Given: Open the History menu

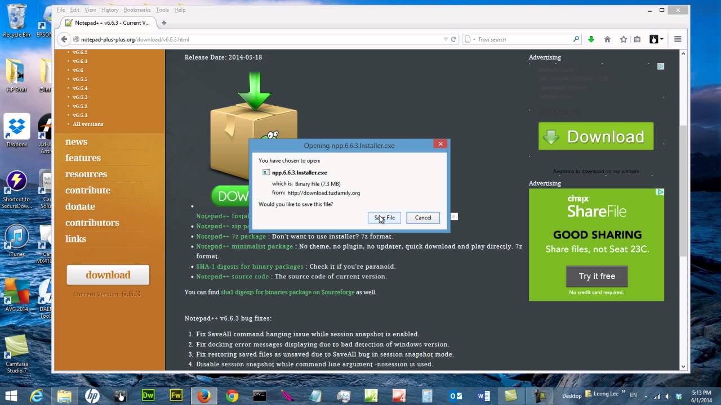Looking at the screenshot, I should pyautogui.click(x=110, y=10).
